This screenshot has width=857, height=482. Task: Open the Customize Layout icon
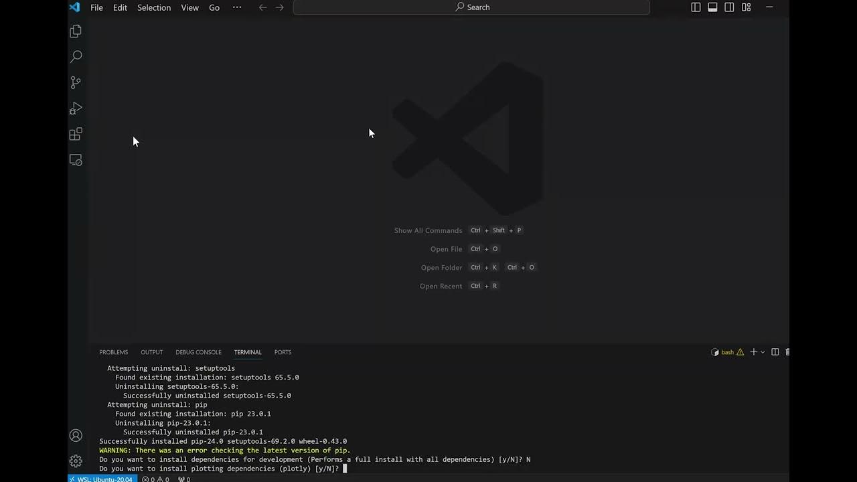[746, 7]
